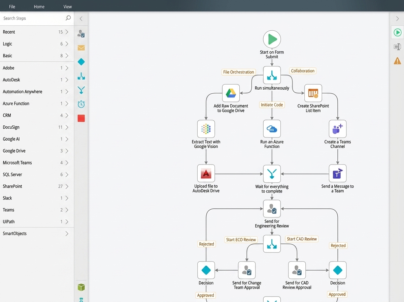Screen dimensions: 404x302
Task: Select the user task icon in favorites bar
Action: click(81, 33)
